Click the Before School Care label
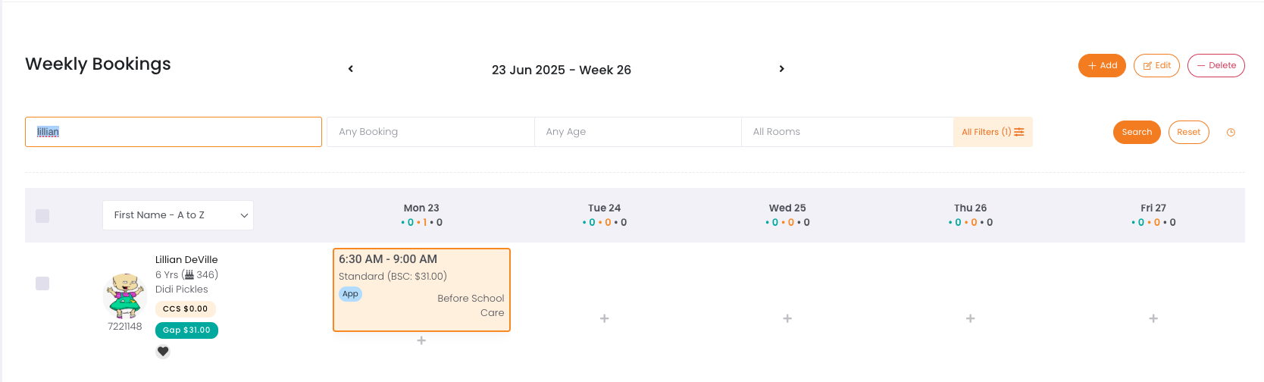The width and height of the screenshot is (1264, 382). click(x=471, y=305)
